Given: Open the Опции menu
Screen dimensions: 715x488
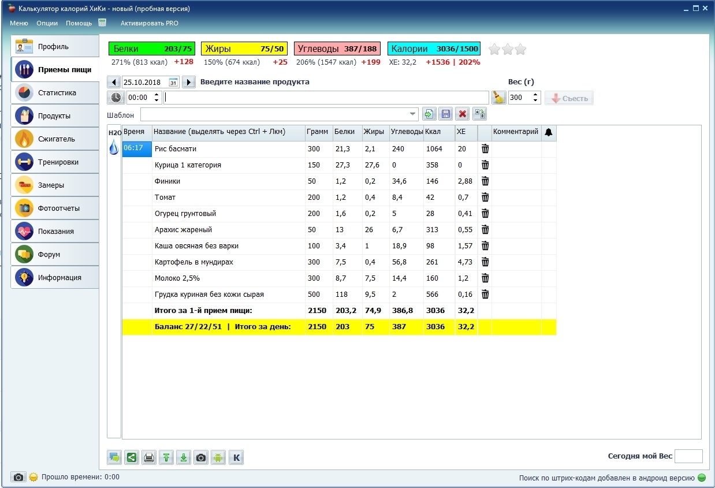Looking at the screenshot, I should [x=47, y=23].
